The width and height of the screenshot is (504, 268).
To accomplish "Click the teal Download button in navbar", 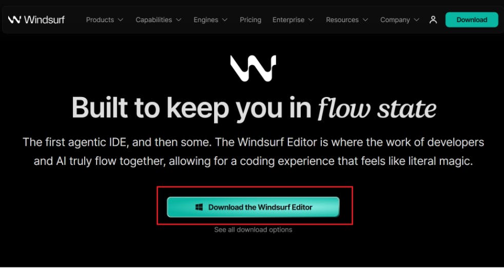I will [472, 20].
